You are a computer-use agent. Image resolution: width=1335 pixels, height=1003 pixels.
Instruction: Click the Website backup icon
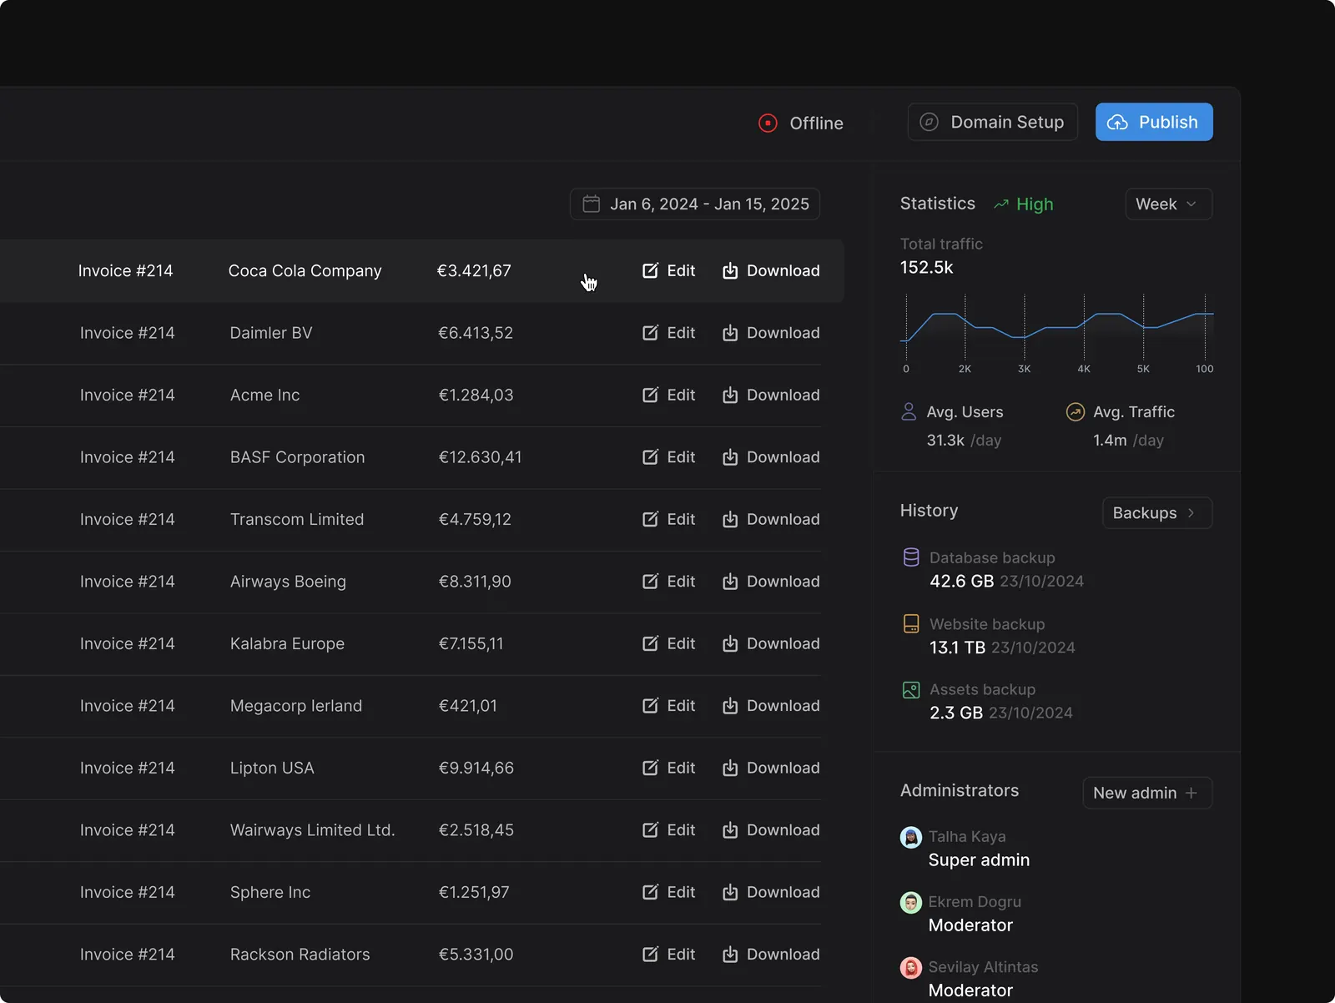point(911,623)
